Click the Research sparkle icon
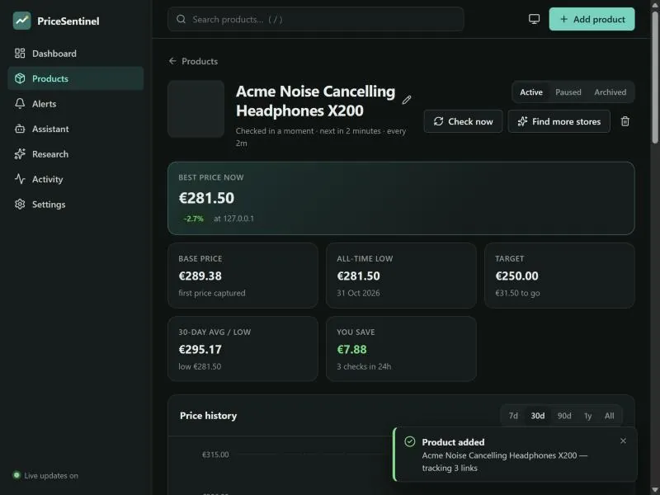Viewport: 660px width, 495px height. tap(20, 154)
